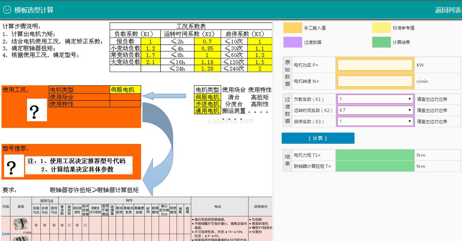Click the green 计算结果 legend swatch
This screenshot has width=462, height=241.
pyautogui.click(x=381, y=42)
